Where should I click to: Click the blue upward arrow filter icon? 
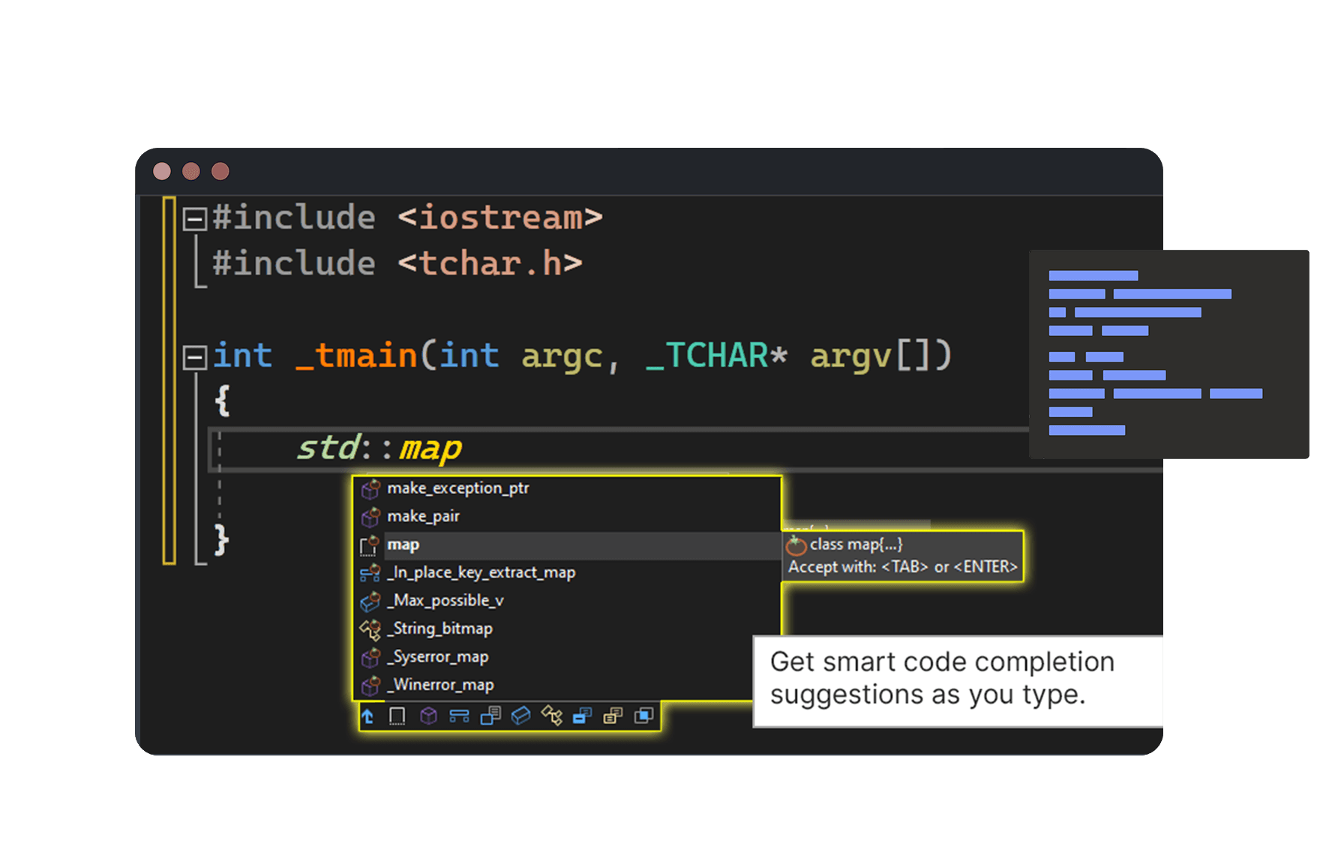367,716
